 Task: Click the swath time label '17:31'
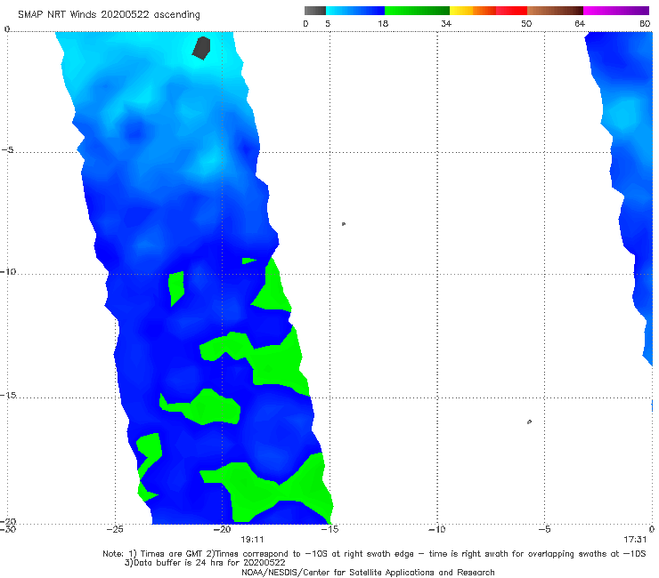[635, 540]
